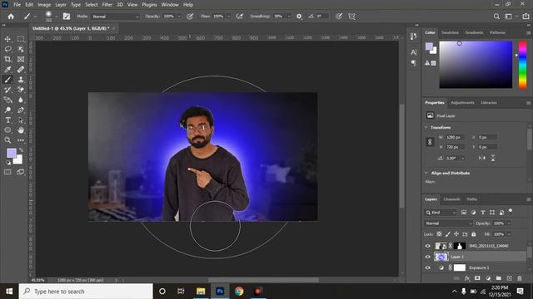Open the layer blend mode dropdown
The width and height of the screenshot is (533, 299).
point(448,223)
